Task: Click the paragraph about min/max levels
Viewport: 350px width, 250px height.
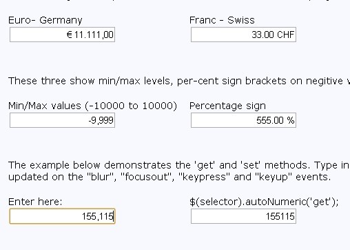Action: coord(179,81)
